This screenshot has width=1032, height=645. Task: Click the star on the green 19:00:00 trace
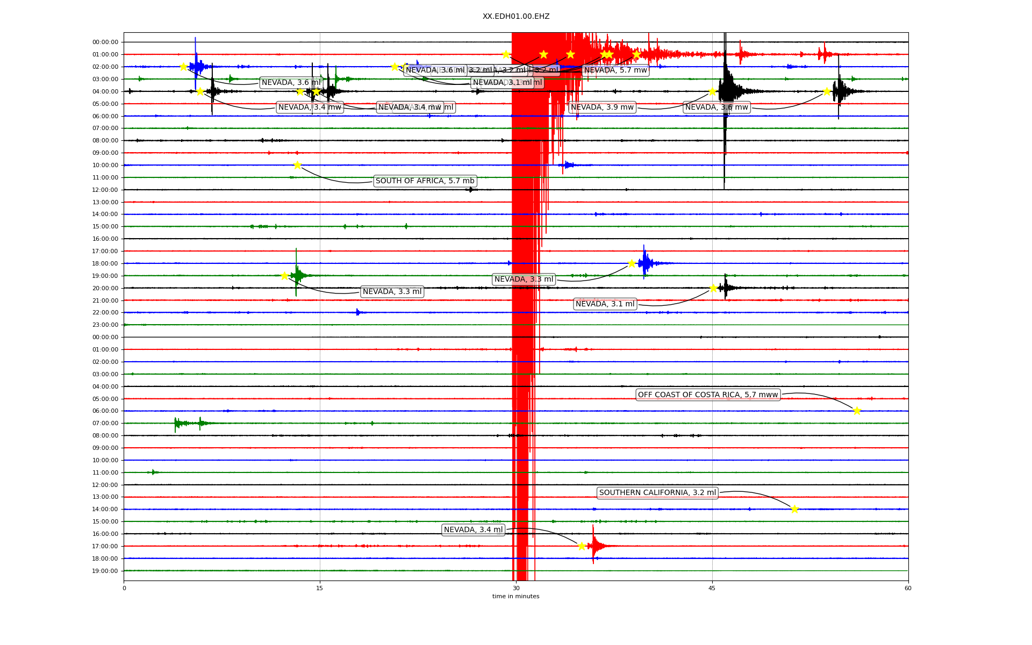(284, 276)
